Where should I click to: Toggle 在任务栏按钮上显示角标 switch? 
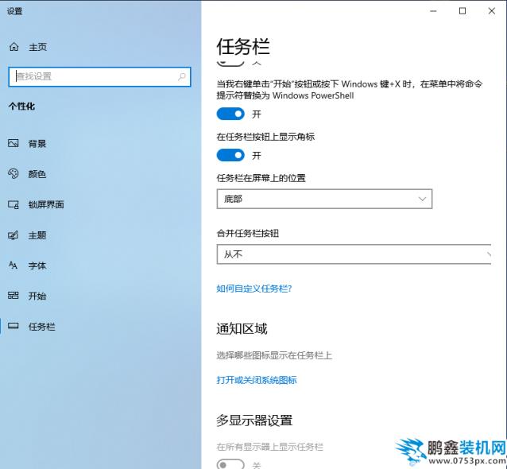click(230, 155)
